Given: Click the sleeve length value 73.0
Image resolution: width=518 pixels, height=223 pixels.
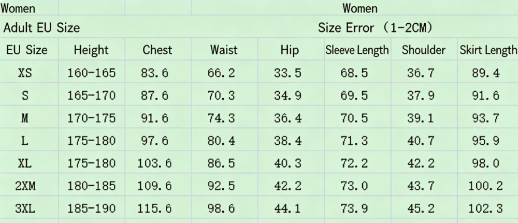Looking at the screenshot, I should [x=354, y=186].
